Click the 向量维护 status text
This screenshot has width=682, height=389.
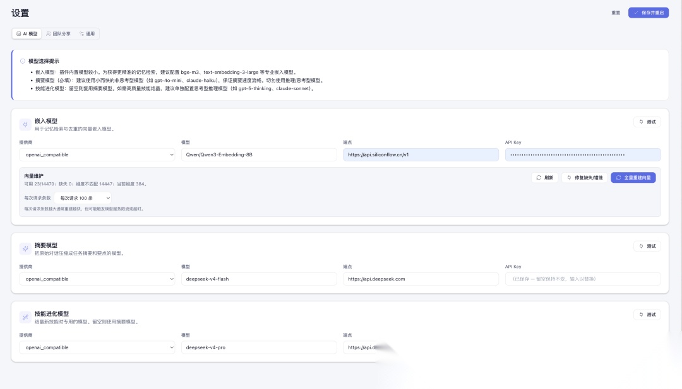click(x=85, y=184)
